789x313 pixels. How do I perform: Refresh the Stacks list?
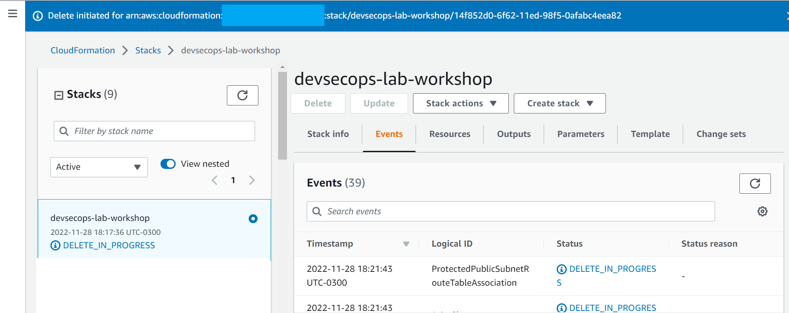tap(242, 95)
